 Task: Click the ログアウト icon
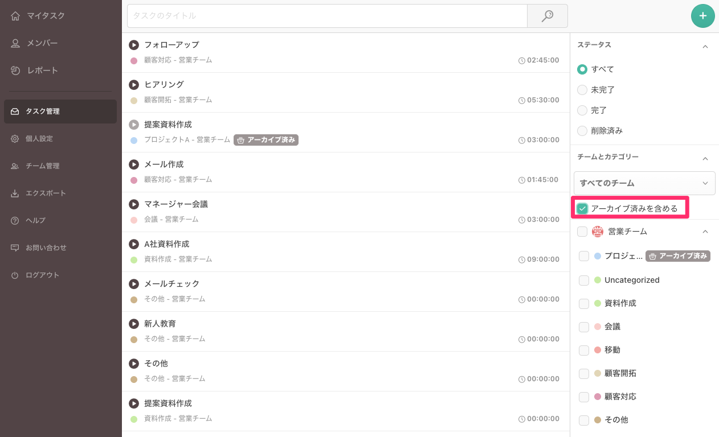tap(15, 275)
